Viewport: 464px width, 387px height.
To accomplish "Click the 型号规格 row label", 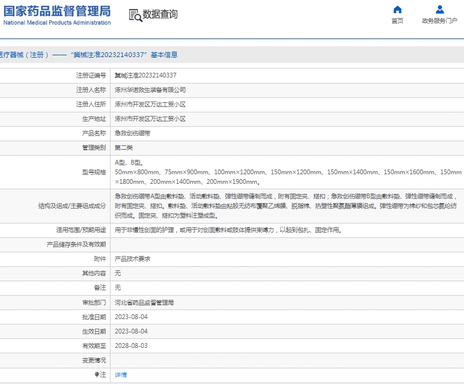I will click(x=94, y=172).
